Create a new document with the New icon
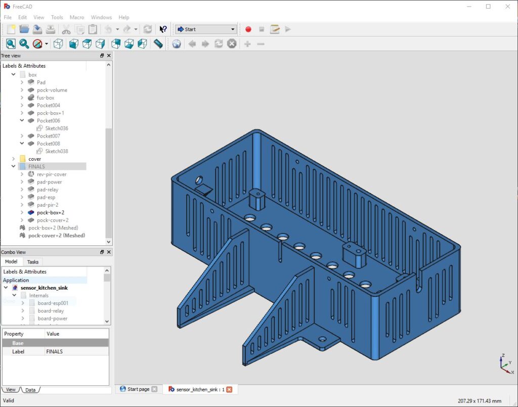Image resolution: width=518 pixels, height=407 pixels. [11, 29]
